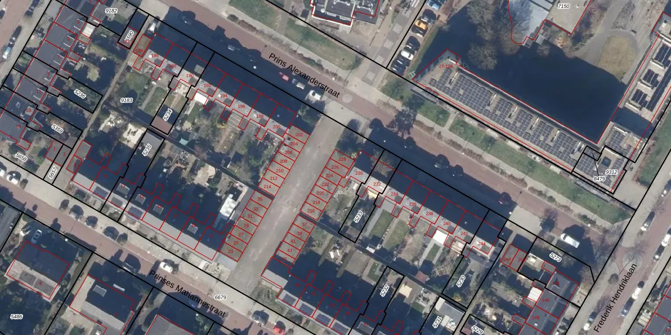Select parcel label 7150

(x=564, y=6)
